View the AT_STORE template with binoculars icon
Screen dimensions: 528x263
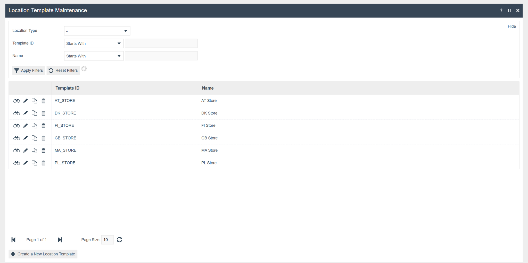16,101
